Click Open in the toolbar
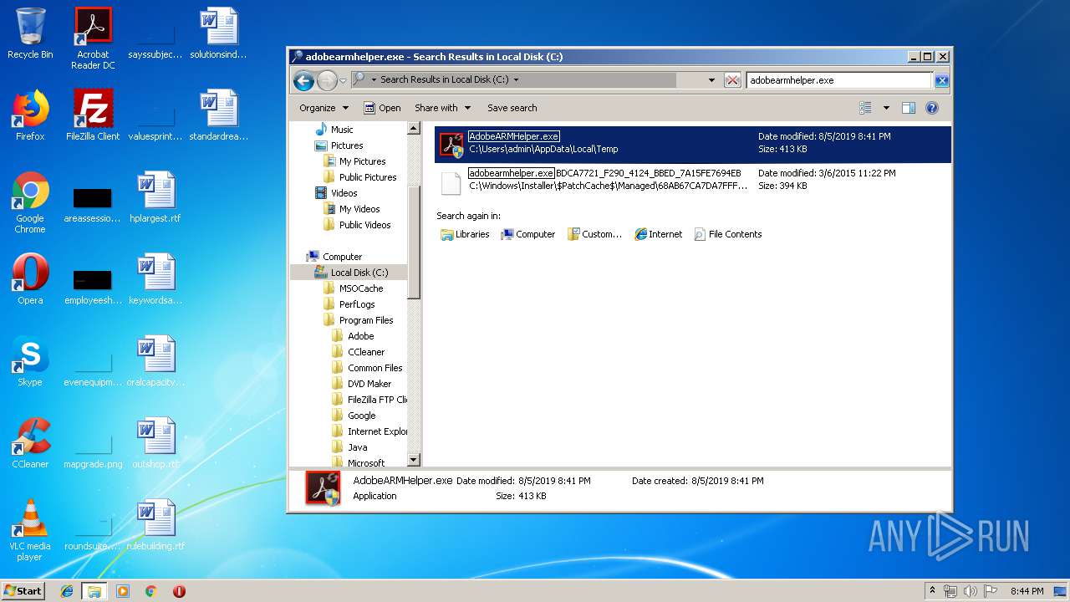This screenshot has width=1070, height=602. pyautogui.click(x=382, y=108)
